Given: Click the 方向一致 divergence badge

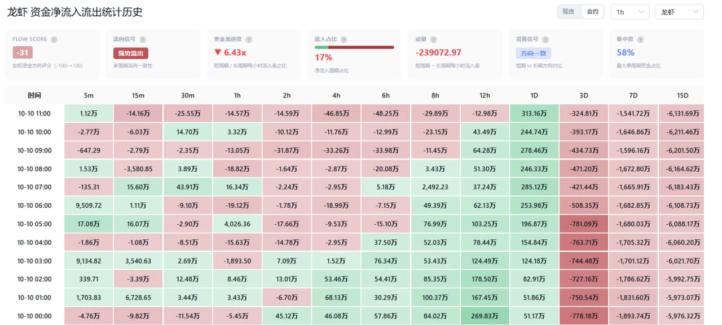Looking at the screenshot, I should (x=533, y=54).
